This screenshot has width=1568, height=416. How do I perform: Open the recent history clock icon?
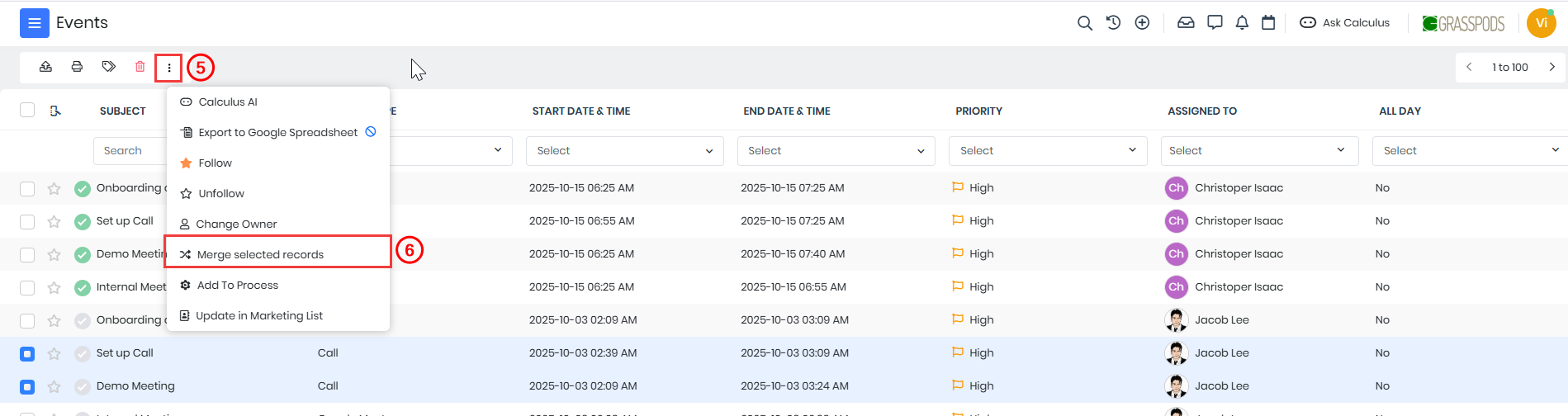point(1113,23)
